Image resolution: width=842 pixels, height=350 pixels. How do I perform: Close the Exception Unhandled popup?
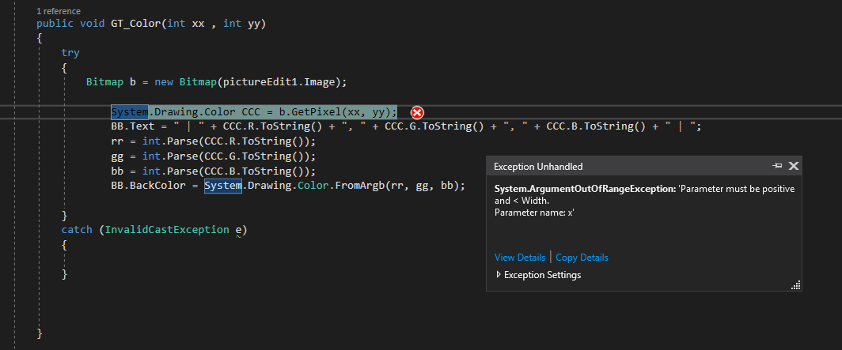pyautogui.click(x=794, y=166)
